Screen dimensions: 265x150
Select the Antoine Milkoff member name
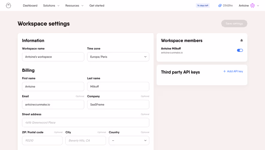point(171,49)
